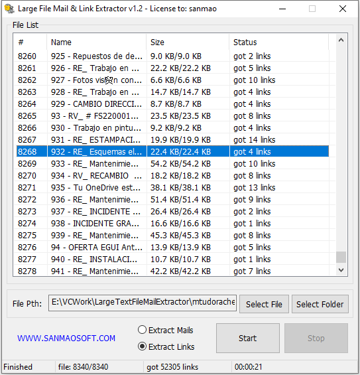Click the scroll-down arrow of the file list

341,270
